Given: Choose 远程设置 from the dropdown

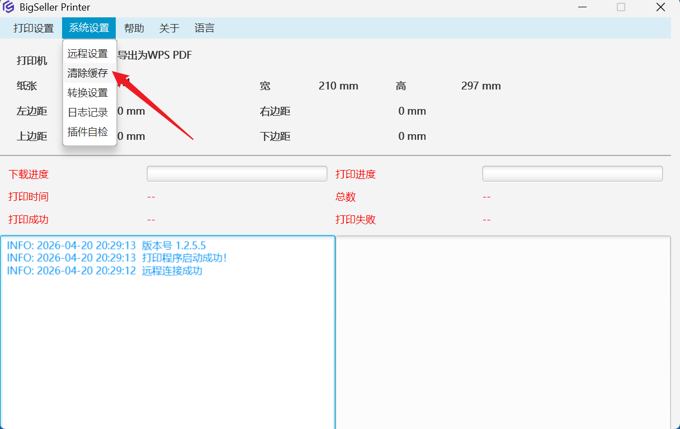Looking at the screenshot, I should click(x=89, y=54).
